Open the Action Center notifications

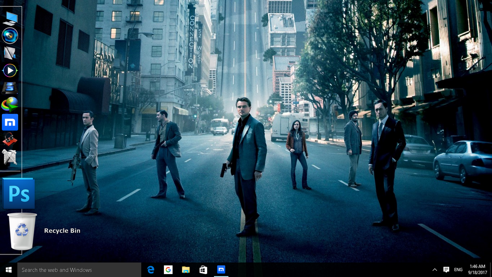coord(446,270)
